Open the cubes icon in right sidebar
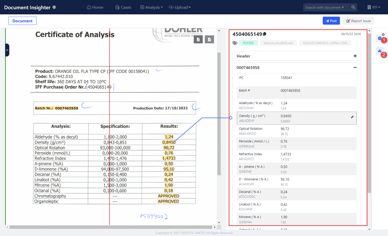The width and height of the screenshot is (388, 236). [x=380, y=51]
